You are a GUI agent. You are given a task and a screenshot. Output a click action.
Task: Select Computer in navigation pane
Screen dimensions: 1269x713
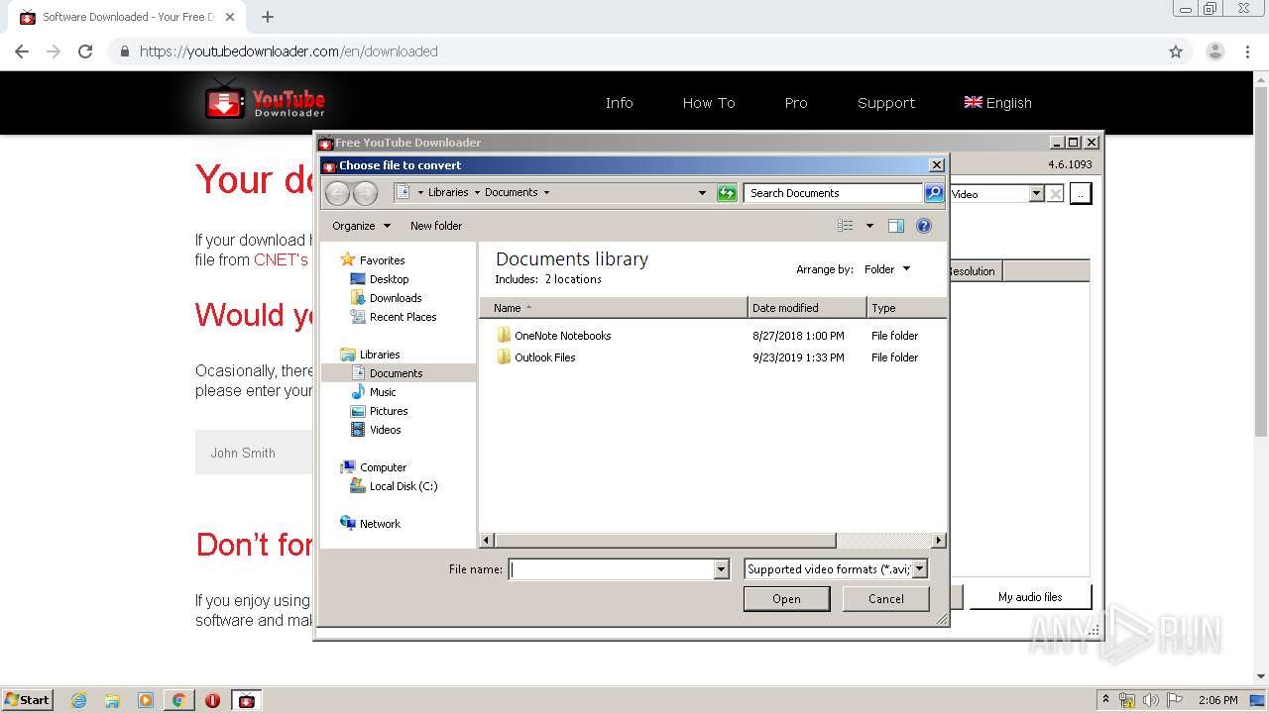pos(383,467)
